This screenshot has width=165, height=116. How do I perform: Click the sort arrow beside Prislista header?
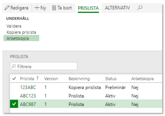click(x=38, y=78)
